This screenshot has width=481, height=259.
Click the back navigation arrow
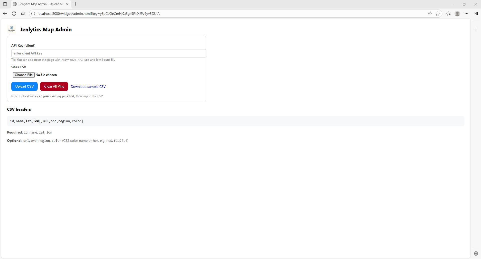click(5, 14)
